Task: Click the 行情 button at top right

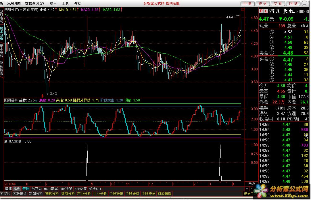Action: coord(247,3)
